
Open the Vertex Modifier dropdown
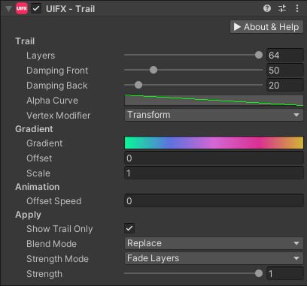pyautogui.click(x=214, y=115)
